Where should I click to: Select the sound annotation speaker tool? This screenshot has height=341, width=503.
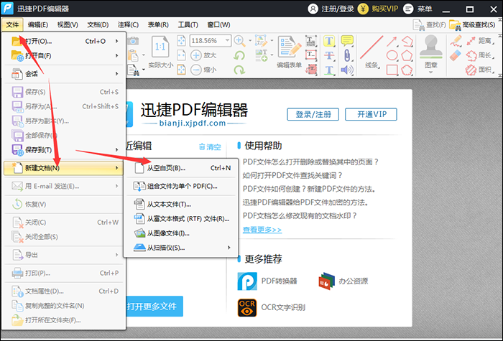point(347,70)
